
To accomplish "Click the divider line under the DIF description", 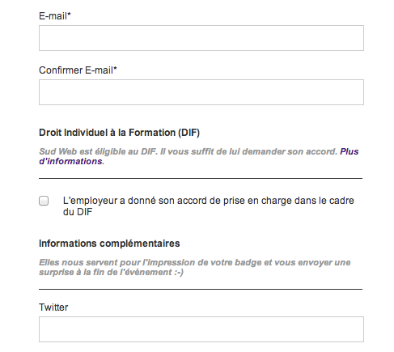I will click(201, 178).
